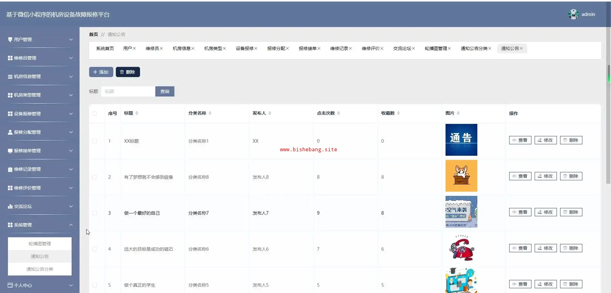The width and height of the screenshot is (611, 293).
Task: Click the 交流论坛 bar chart icon in sidebar
Action: coord(10,206)
